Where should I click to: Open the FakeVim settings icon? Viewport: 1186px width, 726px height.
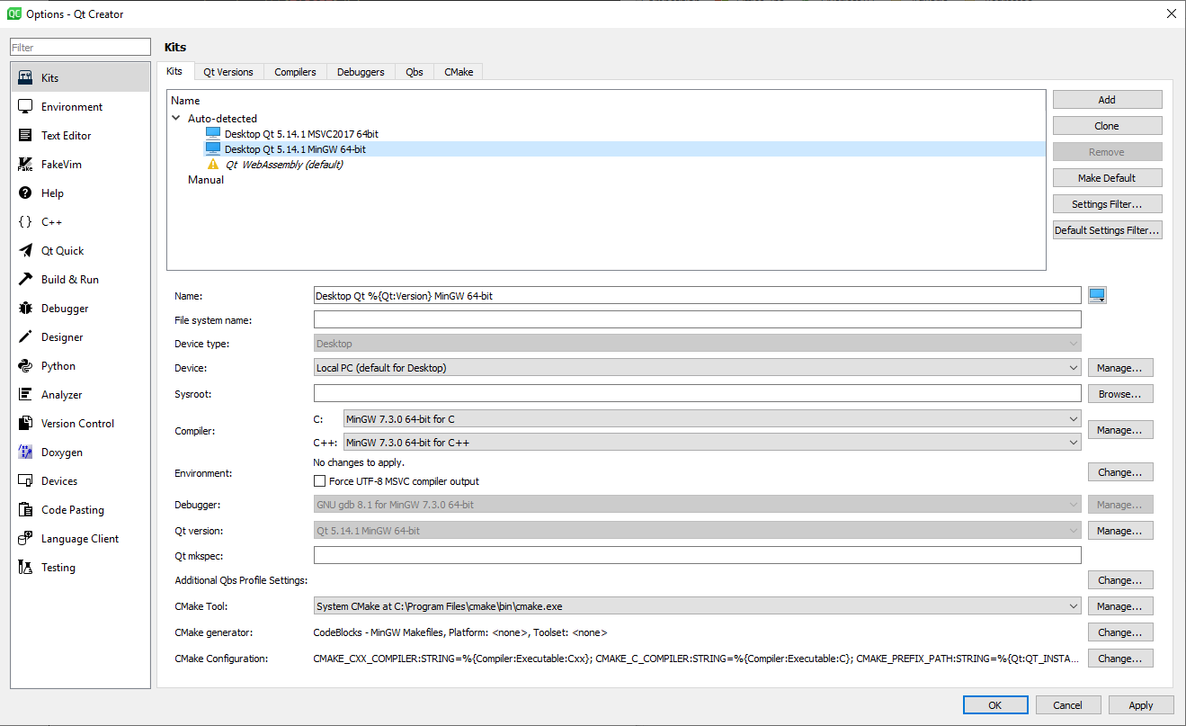click(x=25, y=165)
